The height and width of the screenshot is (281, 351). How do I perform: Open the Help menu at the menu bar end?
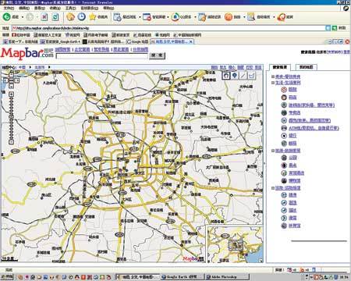[x=108, y=9]
